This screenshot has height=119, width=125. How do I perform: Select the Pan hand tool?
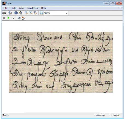coord(35,13)
